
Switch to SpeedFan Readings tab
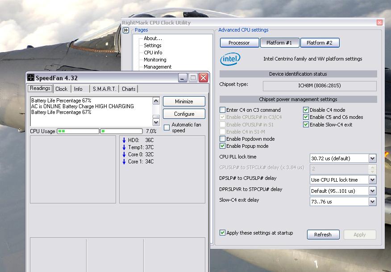pos(40,88)
